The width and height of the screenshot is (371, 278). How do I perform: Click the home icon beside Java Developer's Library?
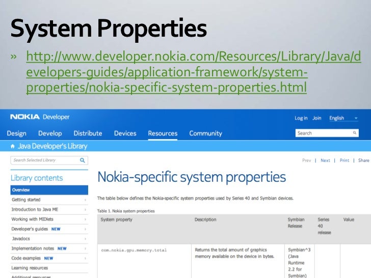(13, 146)
